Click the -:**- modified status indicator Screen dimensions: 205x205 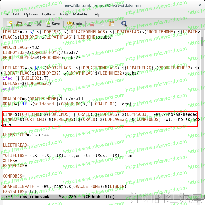tap(9, 197)
